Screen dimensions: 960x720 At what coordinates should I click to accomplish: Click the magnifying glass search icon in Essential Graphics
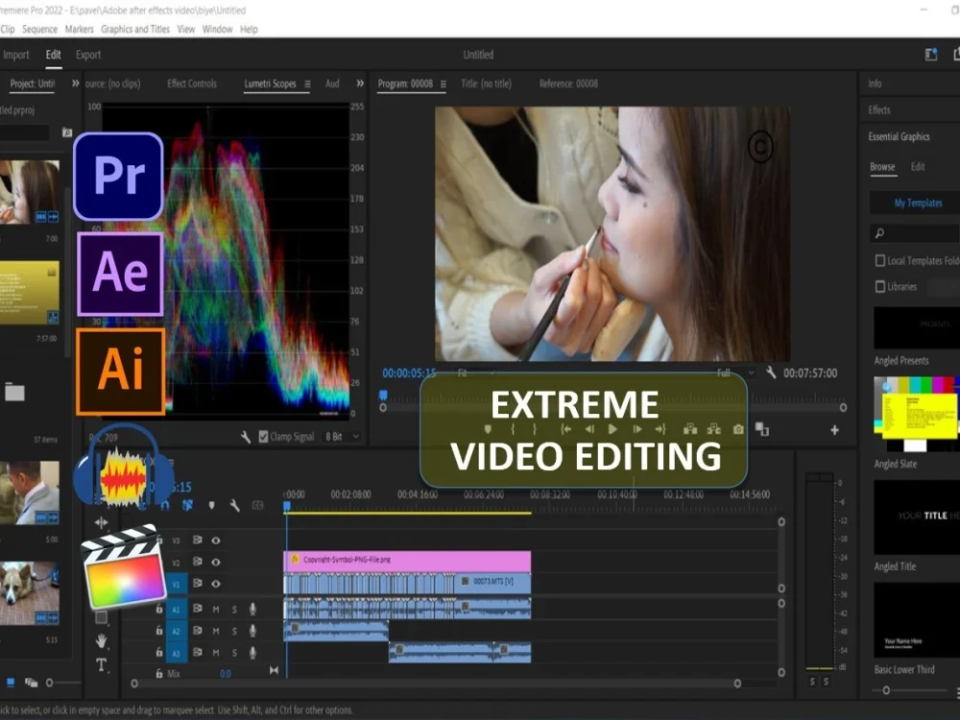[x=881, y=233]
